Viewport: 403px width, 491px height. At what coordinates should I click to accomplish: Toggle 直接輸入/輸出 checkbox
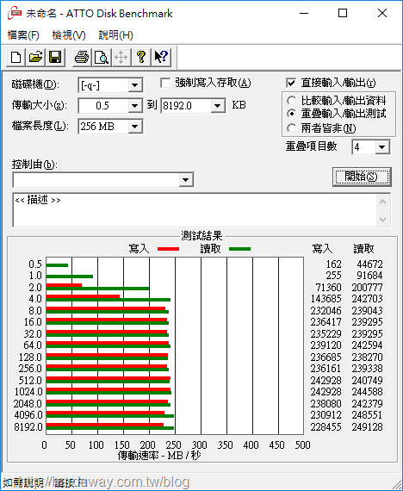click(x=291, y=83)
